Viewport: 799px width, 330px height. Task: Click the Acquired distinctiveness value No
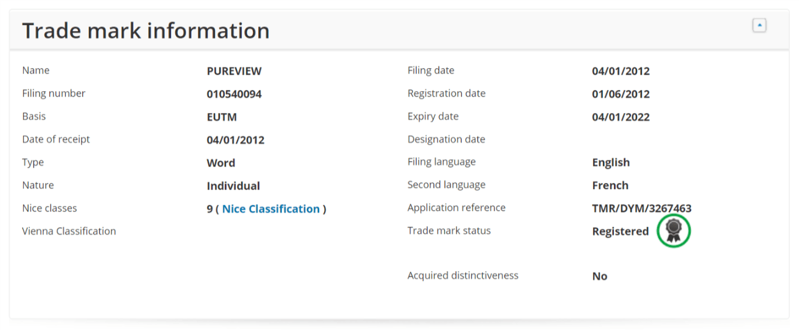pyautogui.click(x=600, y=276)
